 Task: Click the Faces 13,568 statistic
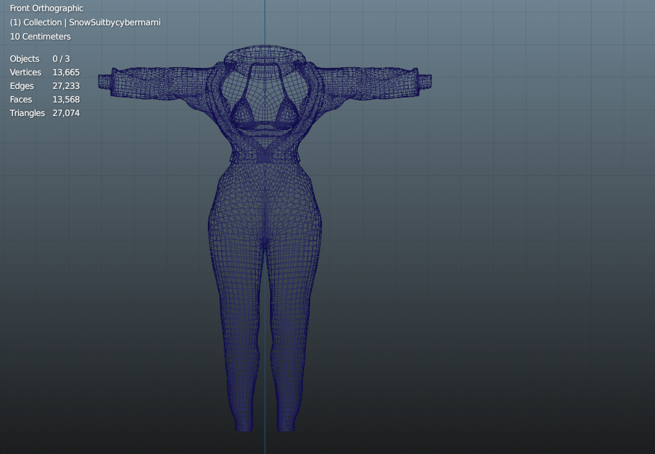[44, 99]
